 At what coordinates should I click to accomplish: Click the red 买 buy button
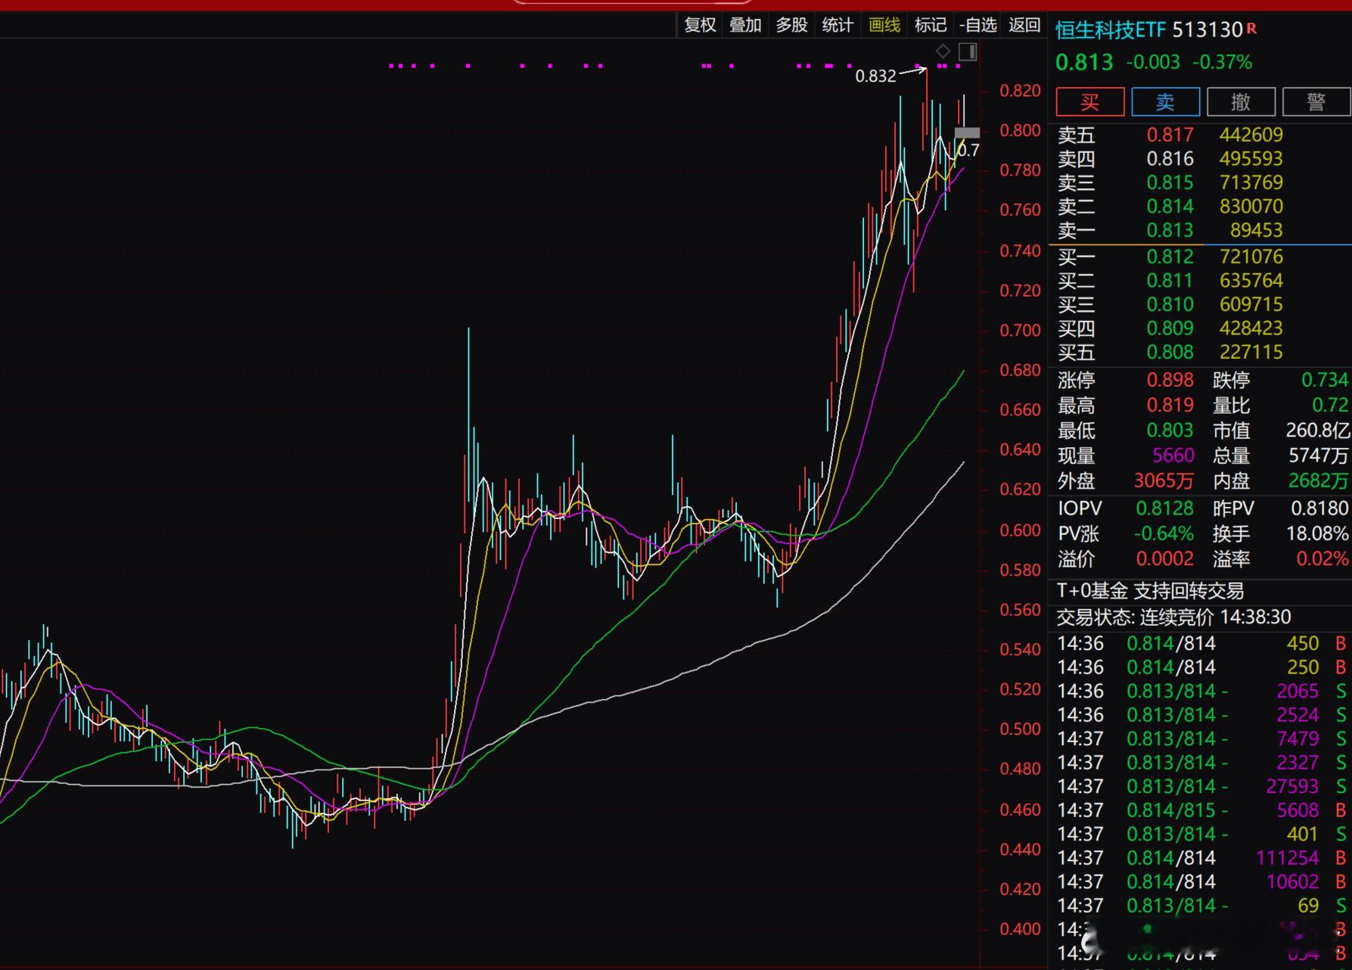pos(1089,101)
